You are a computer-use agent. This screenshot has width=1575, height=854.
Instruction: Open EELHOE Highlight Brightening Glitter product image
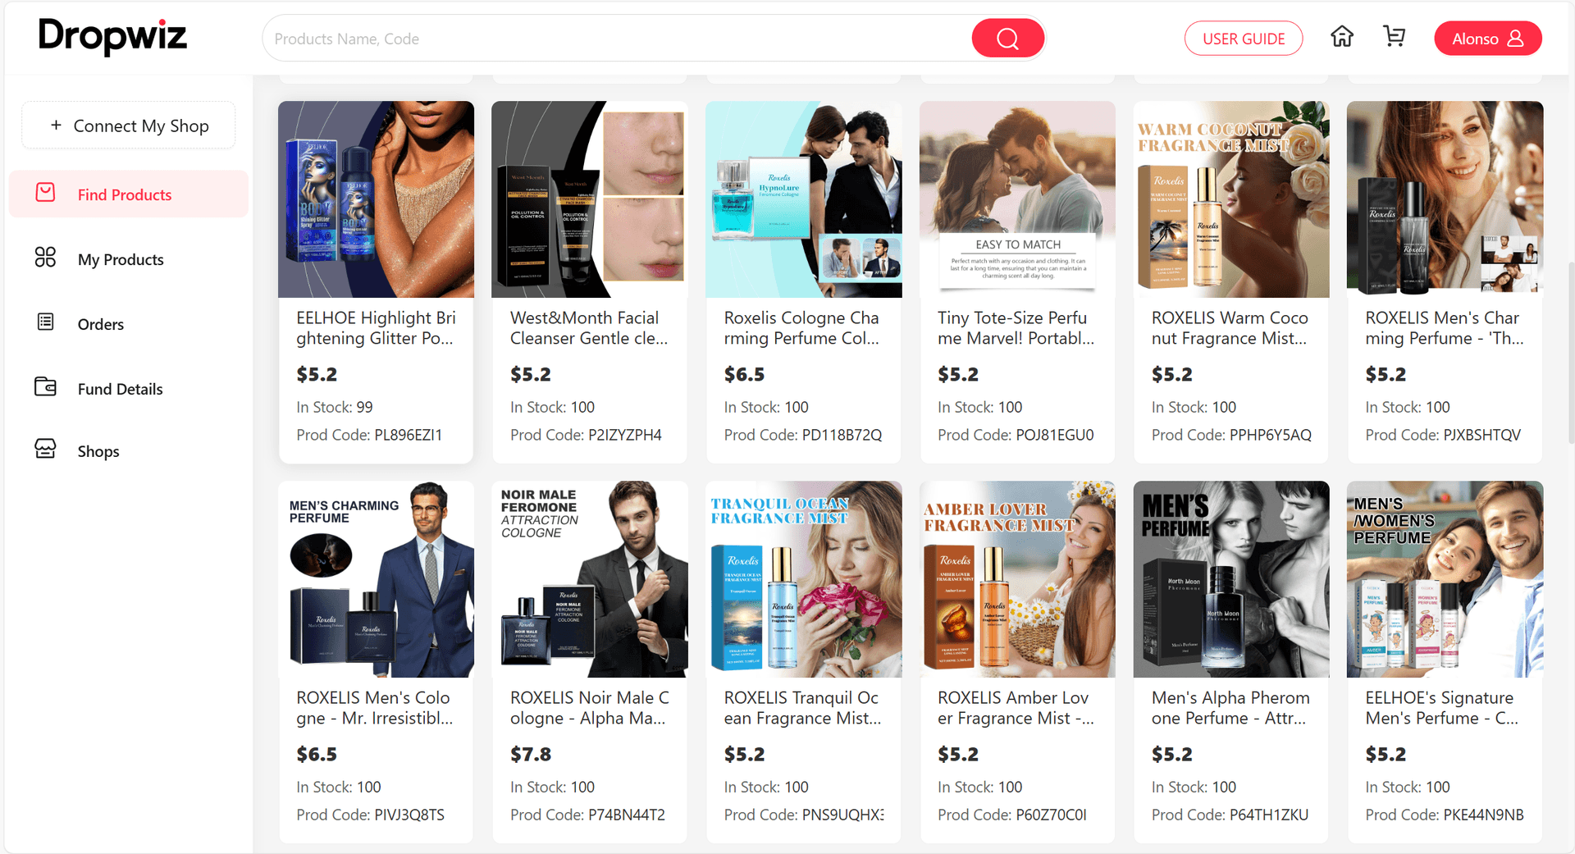coord(377,199)
